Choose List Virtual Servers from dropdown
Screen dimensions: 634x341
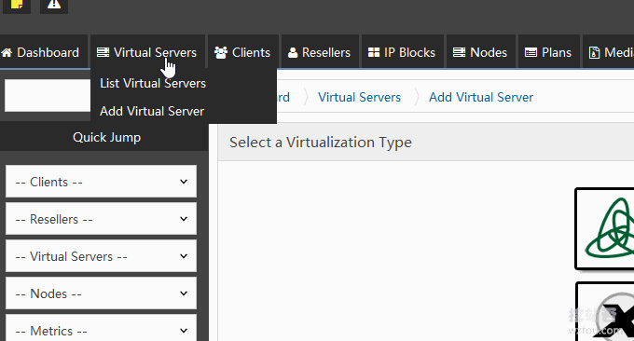tap(153, 83)
